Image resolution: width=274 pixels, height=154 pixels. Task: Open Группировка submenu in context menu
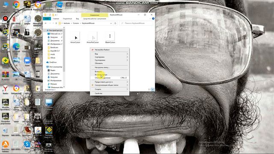click(x=110, y=60)
